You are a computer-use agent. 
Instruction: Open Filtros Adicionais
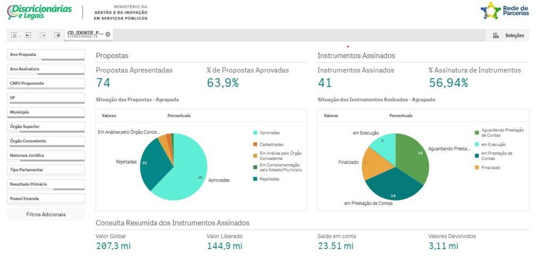[x=46, y=215]
